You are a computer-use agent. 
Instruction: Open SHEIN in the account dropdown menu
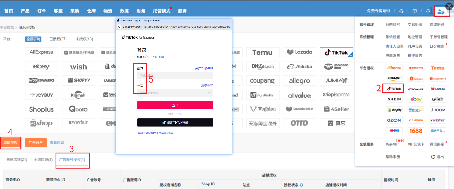click(394, 99)
